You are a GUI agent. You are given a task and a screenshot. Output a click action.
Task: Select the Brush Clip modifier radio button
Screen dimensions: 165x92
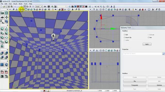[125, 38]
